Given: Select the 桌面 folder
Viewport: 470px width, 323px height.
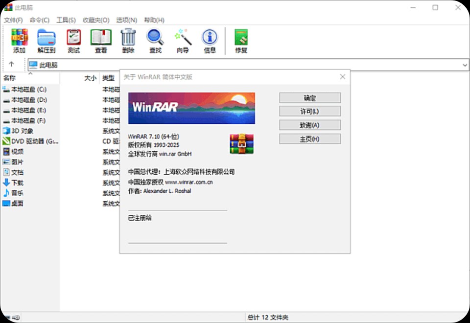Looking at the screenshot, I should (13, 204).
